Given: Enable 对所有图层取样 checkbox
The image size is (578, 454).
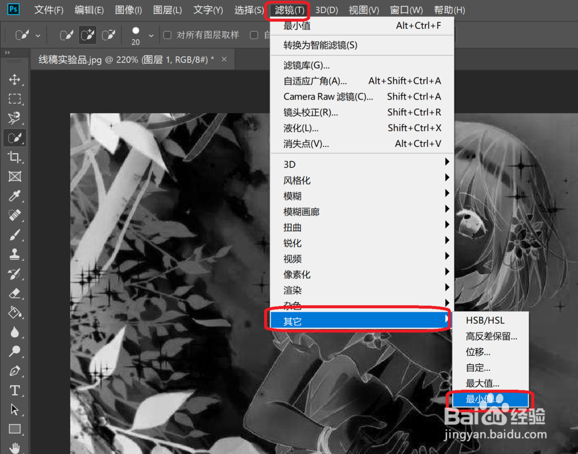Looking at the screenshot, I should (168, 35).
